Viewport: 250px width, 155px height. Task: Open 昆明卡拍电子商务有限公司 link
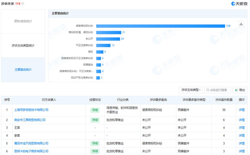tap(31, 151)
